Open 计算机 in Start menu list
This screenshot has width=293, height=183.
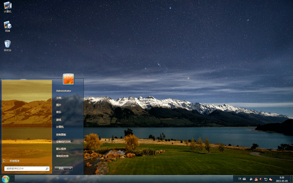point(60,127)
